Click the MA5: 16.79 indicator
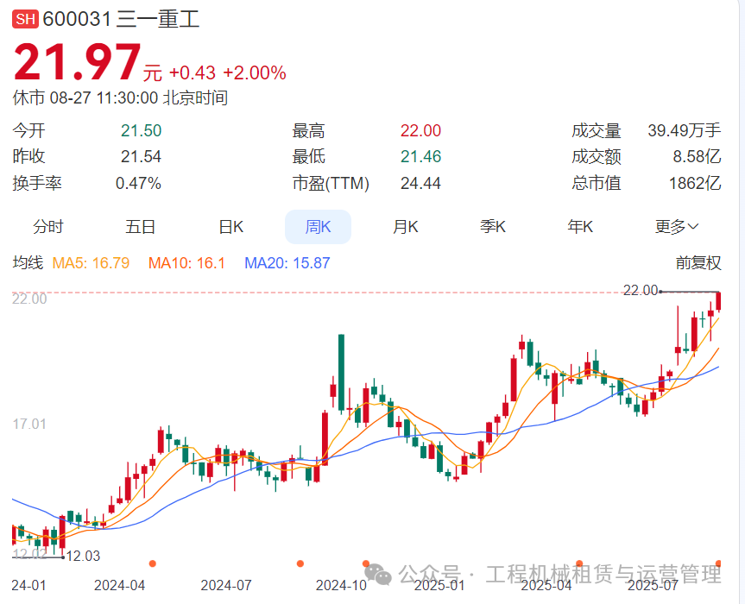 click(x=91, y=262)
